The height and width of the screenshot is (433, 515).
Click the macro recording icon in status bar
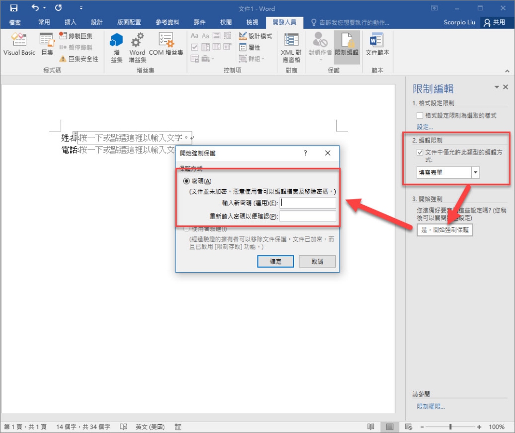(x=178, y=427)
